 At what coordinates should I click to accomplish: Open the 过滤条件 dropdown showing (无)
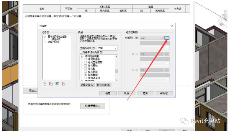(152, 38)
